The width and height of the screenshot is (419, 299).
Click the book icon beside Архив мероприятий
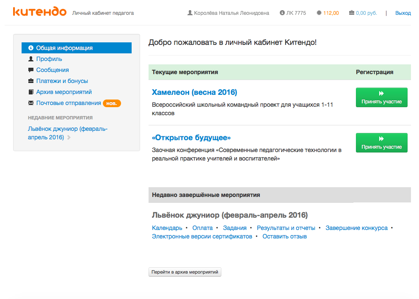coord(31,92)
